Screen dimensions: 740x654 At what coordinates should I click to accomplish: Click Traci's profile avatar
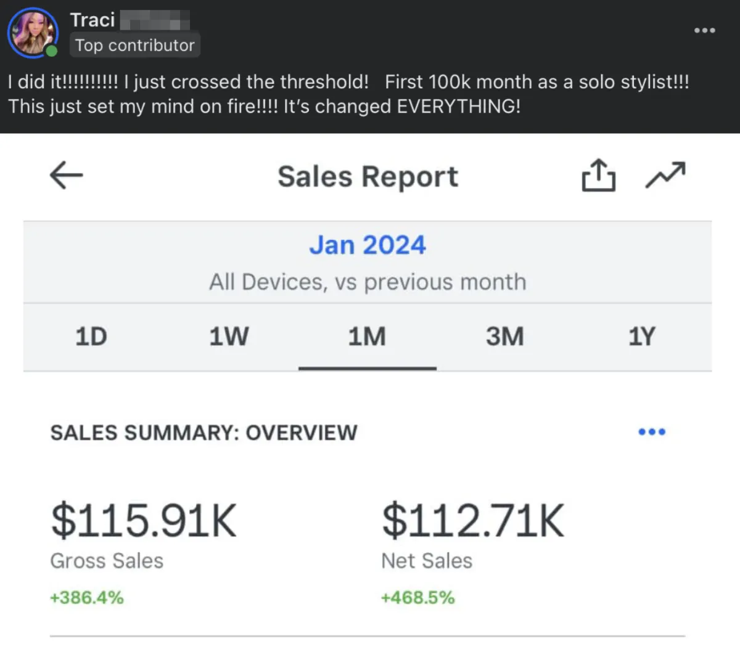click(x=32, y=32)
